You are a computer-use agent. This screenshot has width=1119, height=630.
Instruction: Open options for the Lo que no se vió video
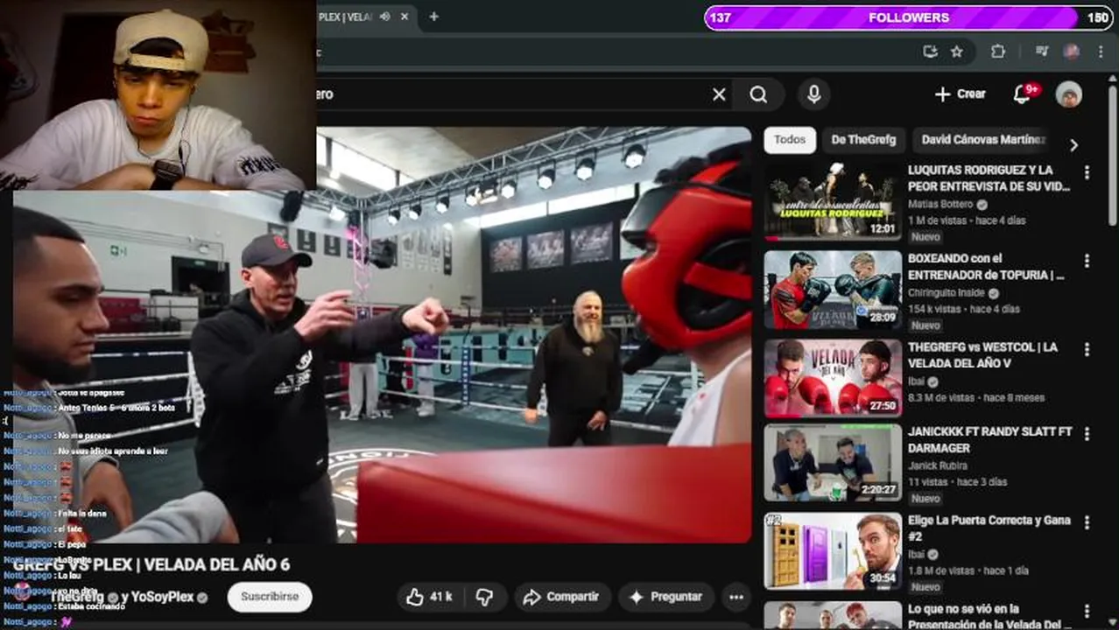[1087, 611]
